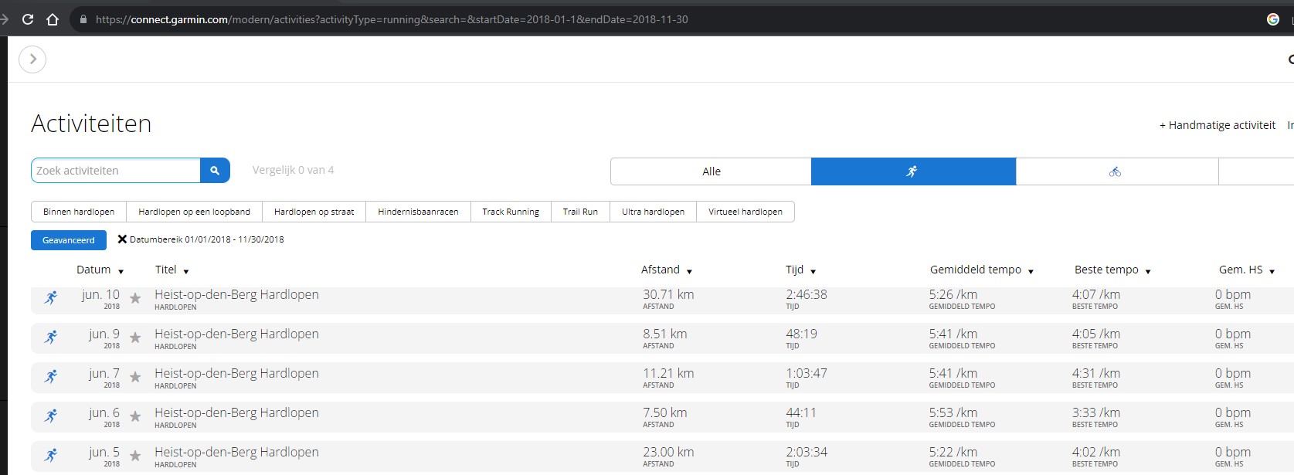
Task: Sort activities by Afstand column
Action: point(667,270)
